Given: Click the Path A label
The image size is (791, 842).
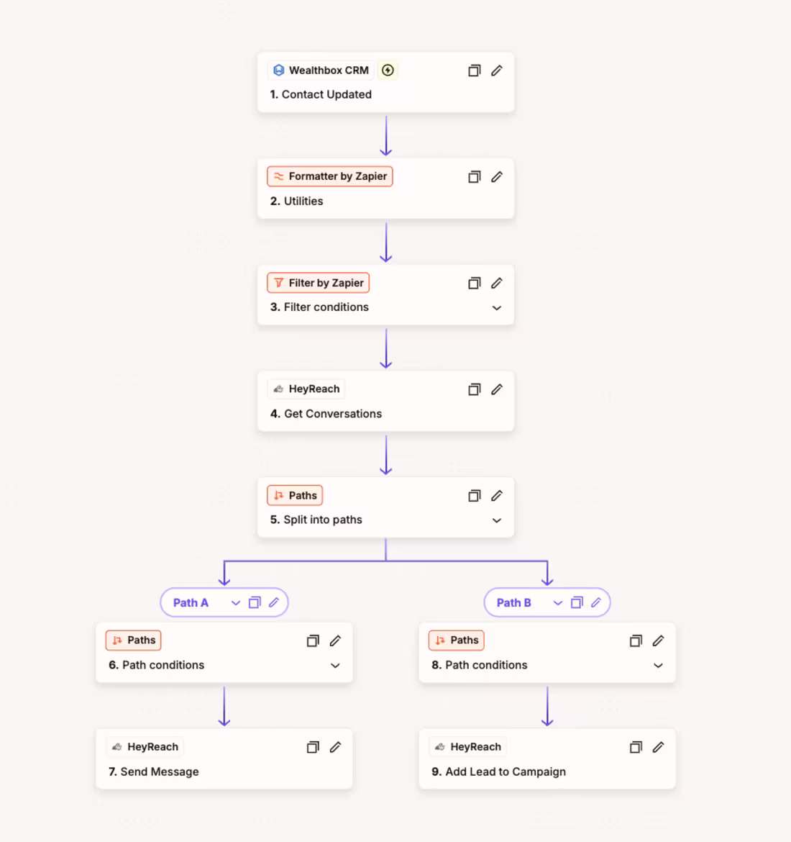Looking at the screenshot, I should tap(191, 603).
